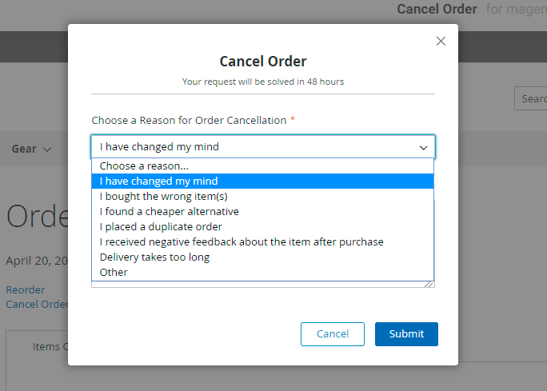Screen dimensions: 547x391
Task: Click the textarea resize handle corner
Action: click(429, 283)
